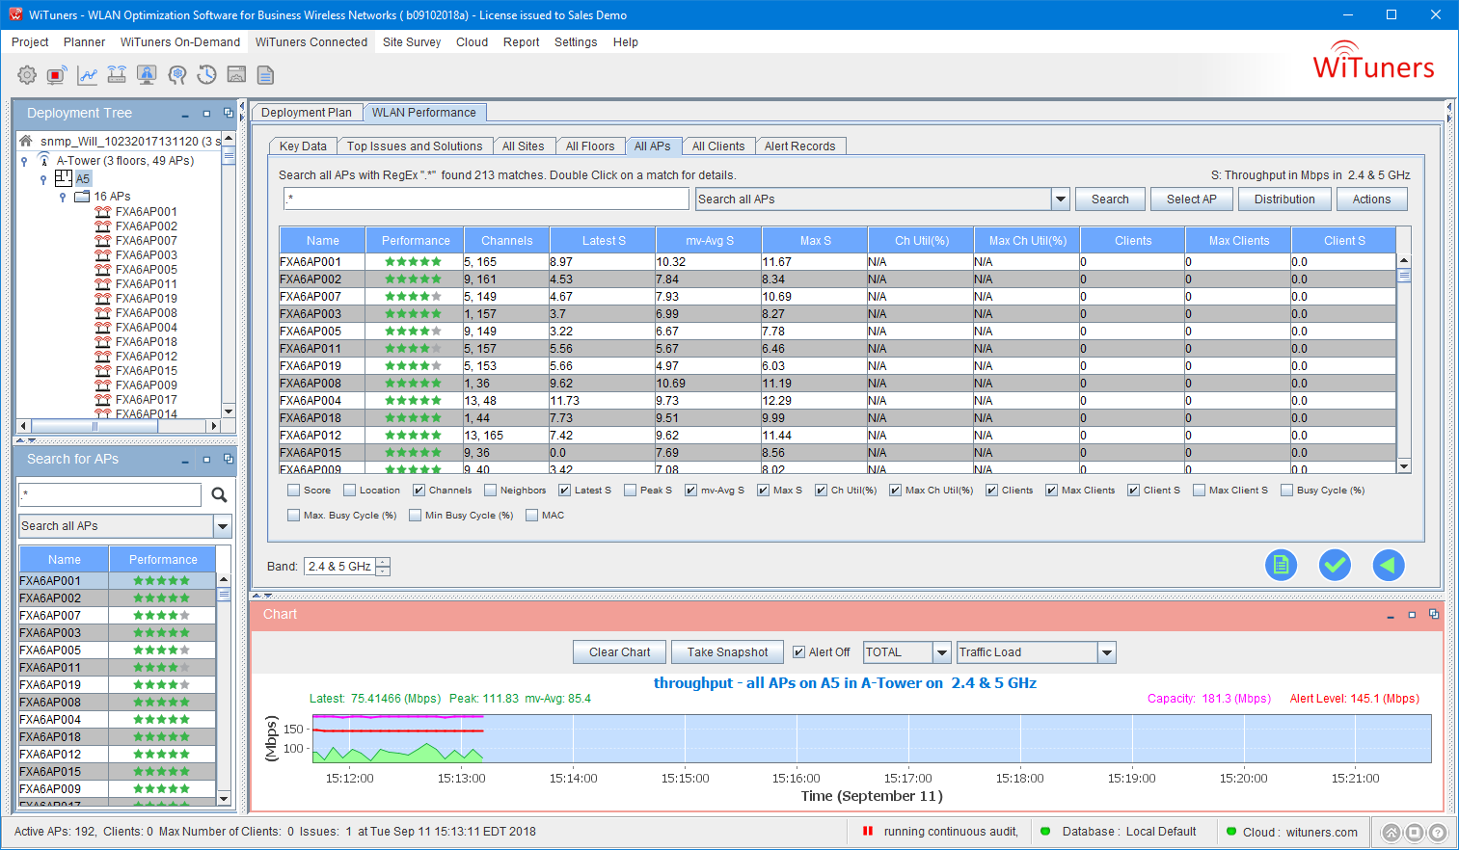Uncheck the Channels column checkbox
1459x850 pixels.
coord(419,491)
